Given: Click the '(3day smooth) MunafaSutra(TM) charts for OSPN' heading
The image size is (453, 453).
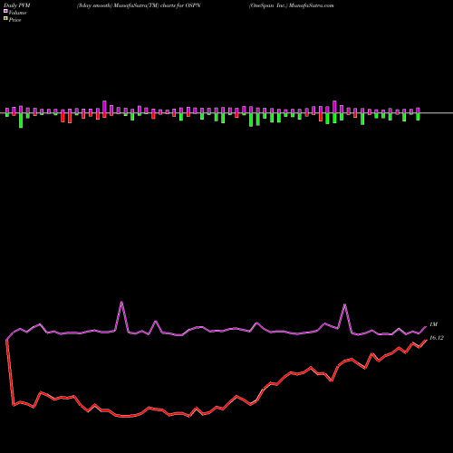Looking at the screenshot, I should click(x=139, y=5).
